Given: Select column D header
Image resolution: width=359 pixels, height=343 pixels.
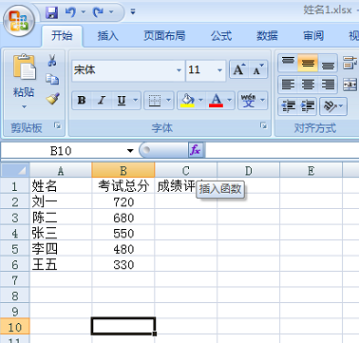Looking at the screenshot, I should [249, 170].
